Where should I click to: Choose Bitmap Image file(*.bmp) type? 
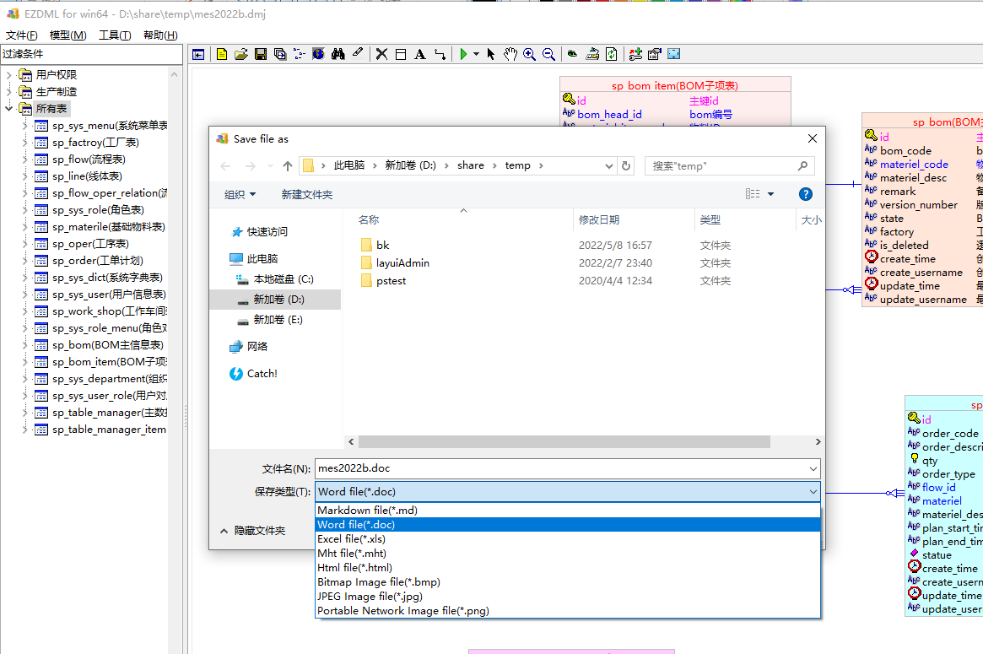point(567,582)
